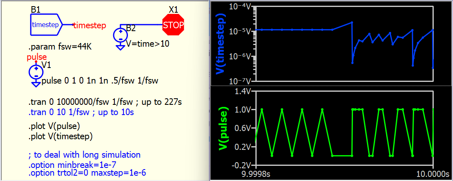Select the V1 pulse voltage source symbol
The height and width of the screenshot is (181, 453).
coord(36,72)
